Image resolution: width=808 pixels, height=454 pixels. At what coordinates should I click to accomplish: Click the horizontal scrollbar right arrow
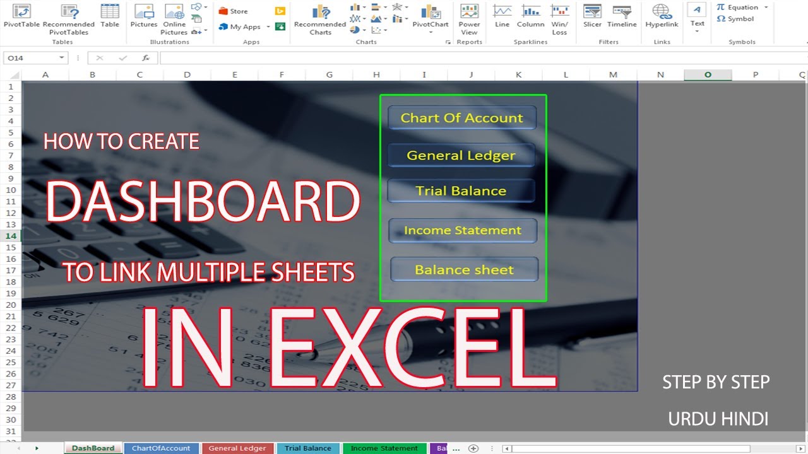(800, 448)
